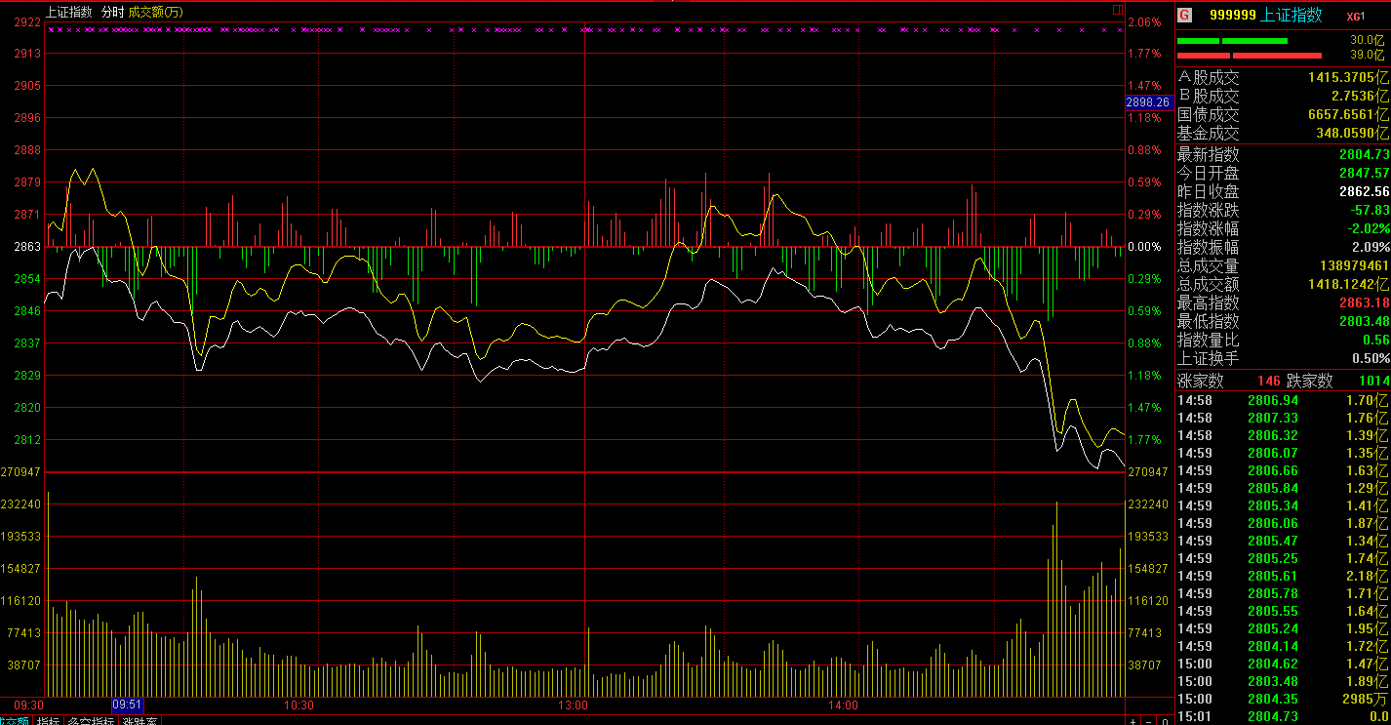
Task: Click the red G icon beside code 999999
Action: 1184,15
